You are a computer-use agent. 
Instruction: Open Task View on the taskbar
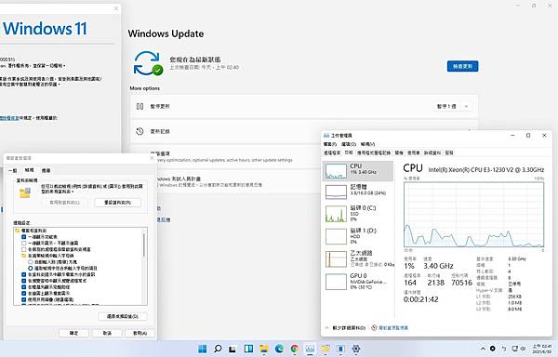tap(232, 349)
